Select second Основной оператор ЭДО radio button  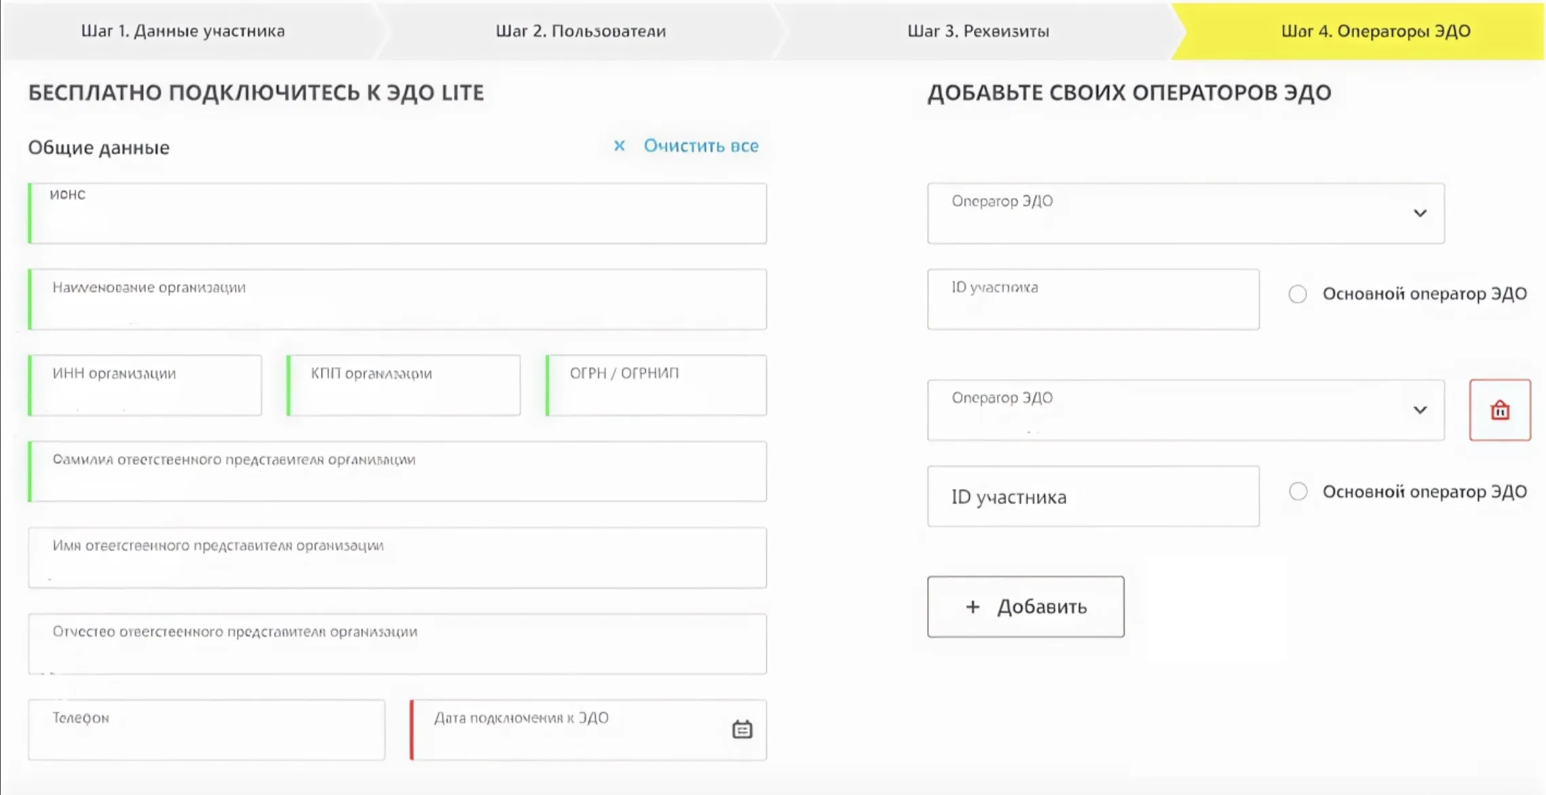(x=1298, y=492)
